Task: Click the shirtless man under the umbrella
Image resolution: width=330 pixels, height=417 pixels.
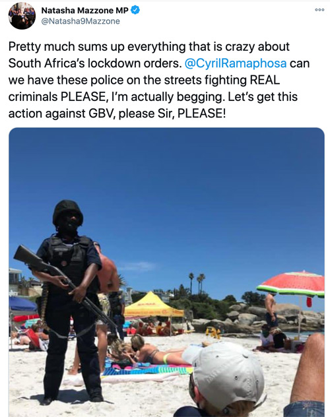Action: click(x=271, y=311)
